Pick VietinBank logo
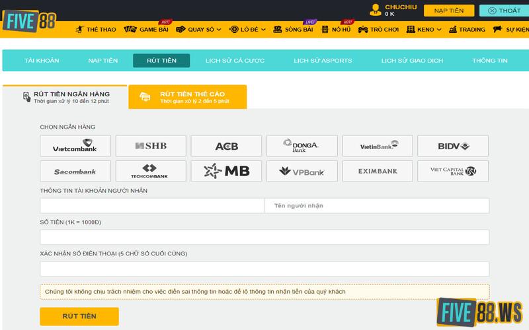Screen dimensions: 529x330 378,146
